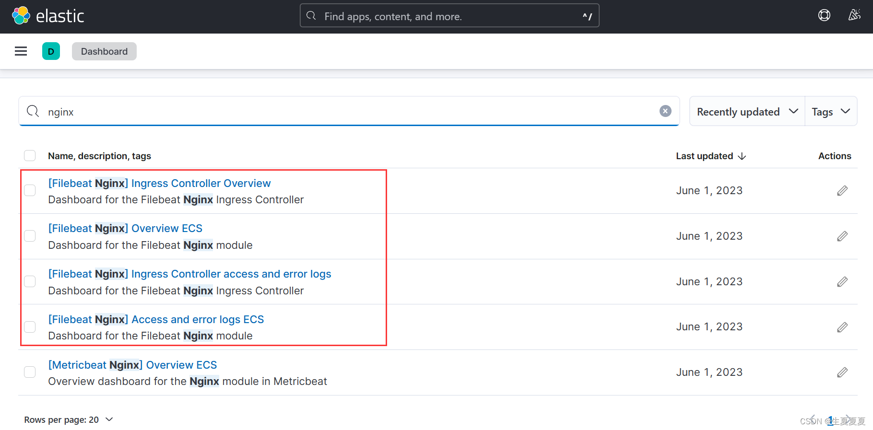Image resolution: width=873 pixels, height=430 pixels.
Task: Open Ingress Controller access and error logs
Action: (x=189, y=274)
